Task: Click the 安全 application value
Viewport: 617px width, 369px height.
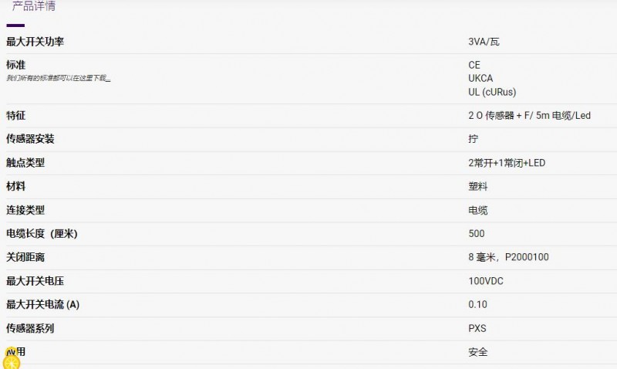Action: pyautogui.click(x=477, y=352)
